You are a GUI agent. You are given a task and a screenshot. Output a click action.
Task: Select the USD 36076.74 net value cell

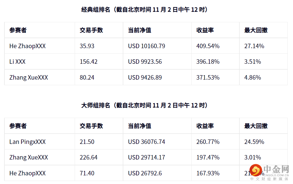point(147,142)
